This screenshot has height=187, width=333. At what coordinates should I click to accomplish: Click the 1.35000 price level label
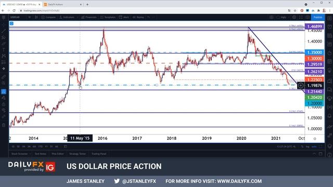[314, 52]
